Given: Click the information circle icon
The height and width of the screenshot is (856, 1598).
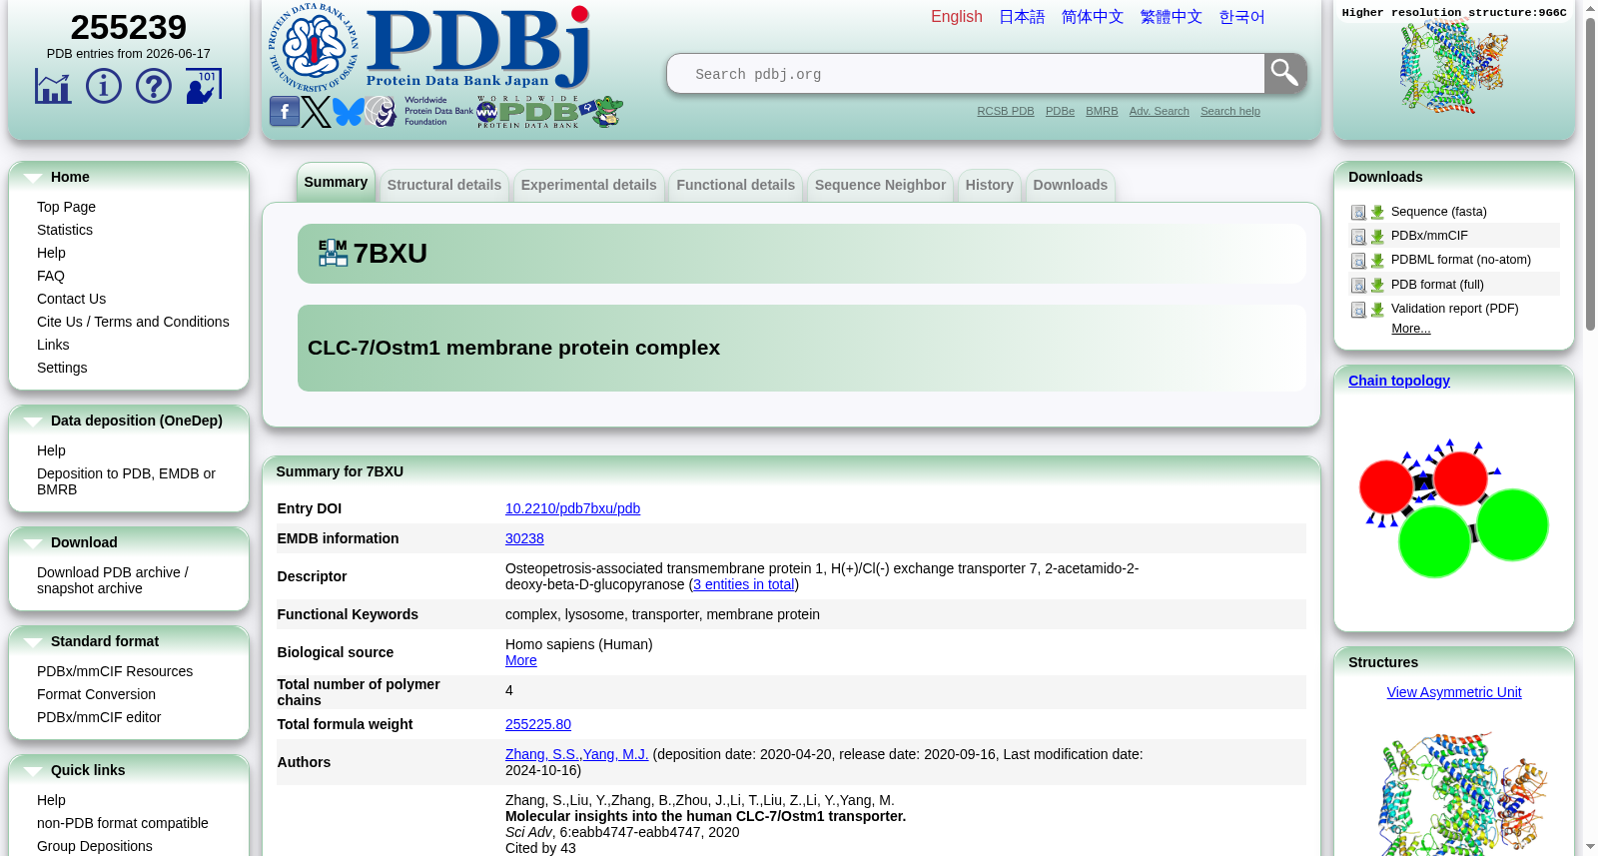Looking at the screenshot, I should [104, 86].
